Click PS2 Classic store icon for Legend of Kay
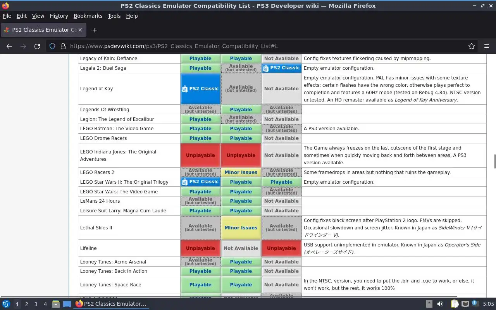 184,89
